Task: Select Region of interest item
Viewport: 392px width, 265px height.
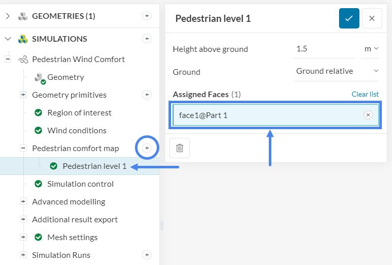Action: point(79,112)
